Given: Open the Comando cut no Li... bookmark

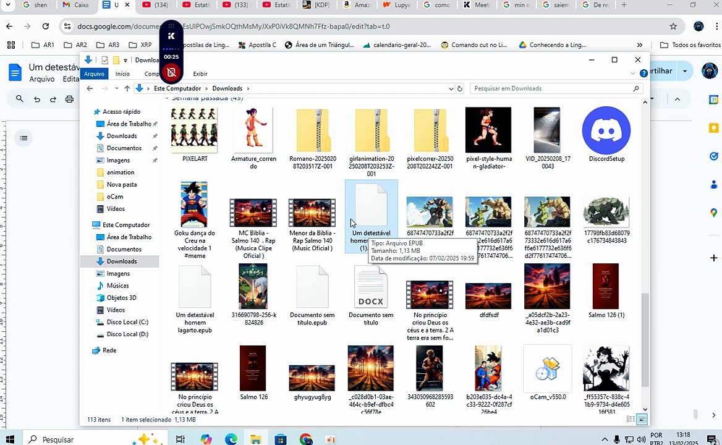Looking at the screenshot, I should click(x=474, y=44).
